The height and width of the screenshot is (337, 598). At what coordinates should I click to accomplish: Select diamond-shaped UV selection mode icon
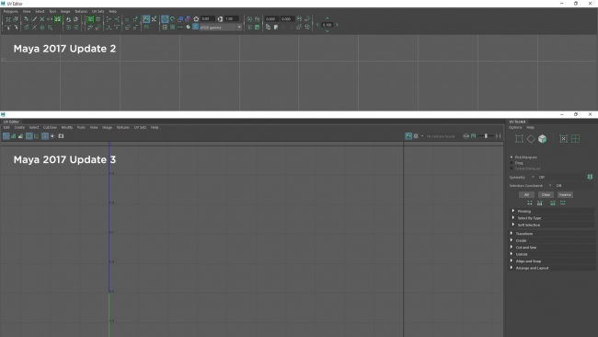(531, 139)
